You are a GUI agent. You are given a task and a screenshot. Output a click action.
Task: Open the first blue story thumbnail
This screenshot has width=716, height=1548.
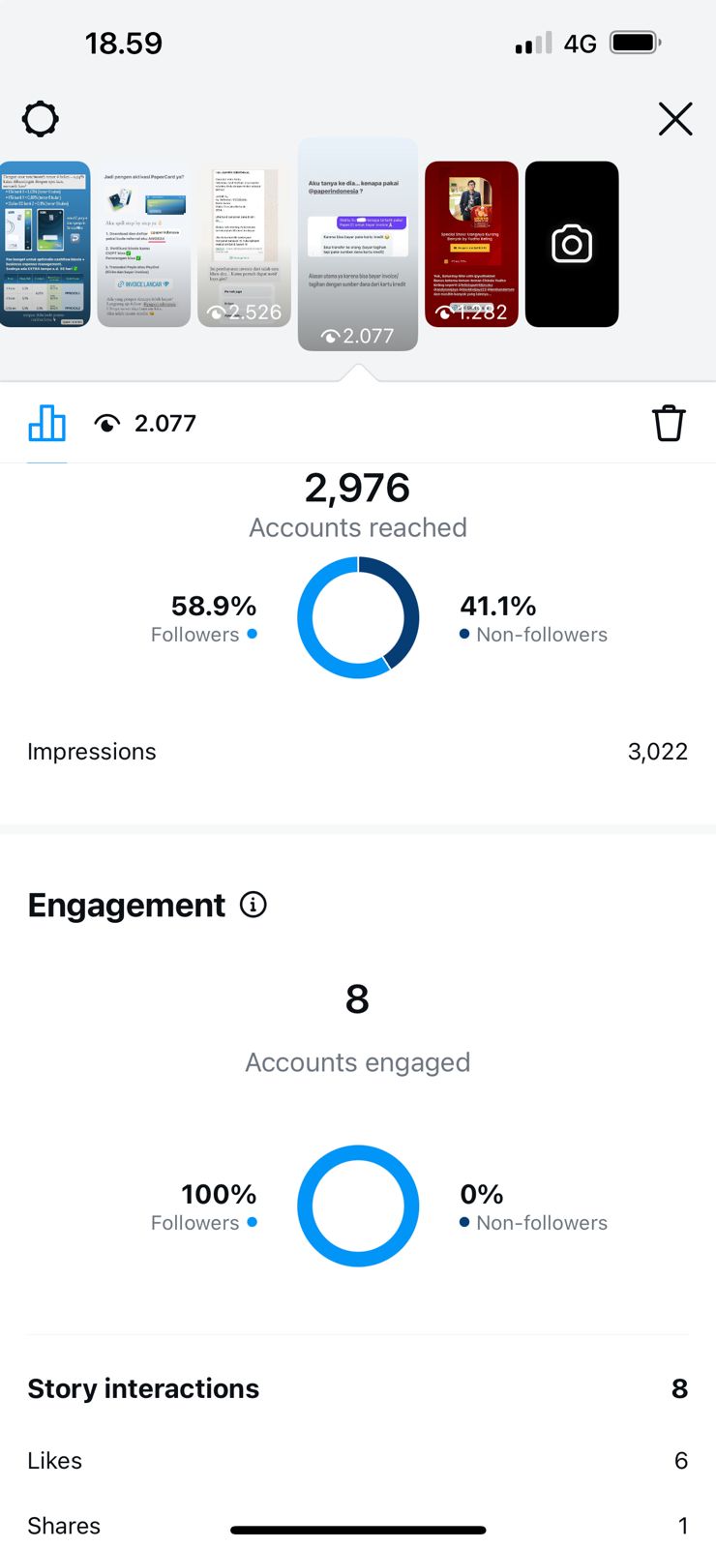tap(45, 244)
